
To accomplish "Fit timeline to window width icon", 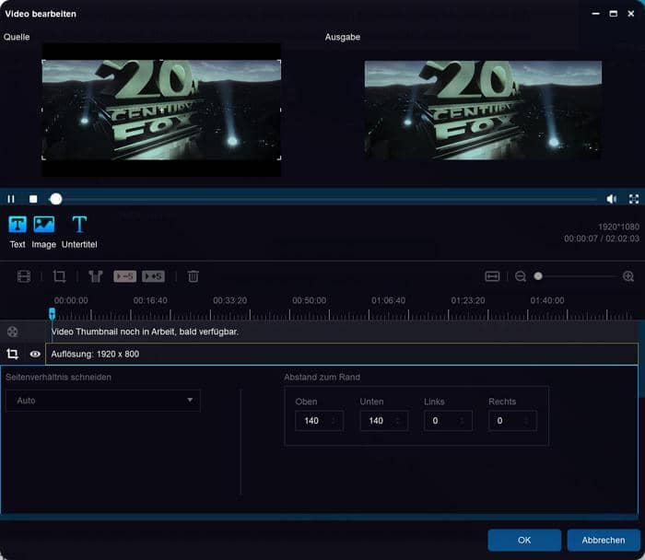I will coord(492,276).
